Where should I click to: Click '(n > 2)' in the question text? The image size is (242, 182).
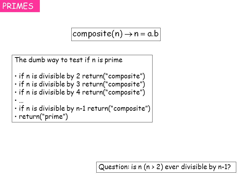[153, 167]
